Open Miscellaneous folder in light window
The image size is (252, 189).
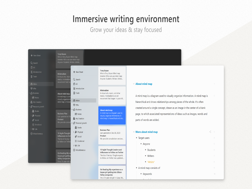coord(79,150)
